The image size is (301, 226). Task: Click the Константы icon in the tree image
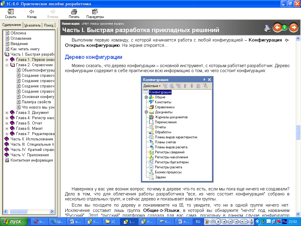(x=151, y=102)
